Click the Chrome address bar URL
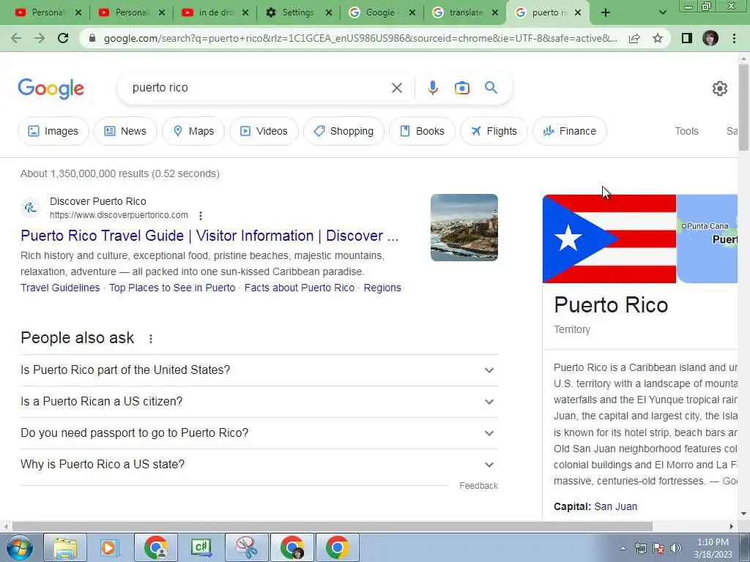The width and height of the screenshot is (750, 562). pyautogui.click(x=360, y=38)
